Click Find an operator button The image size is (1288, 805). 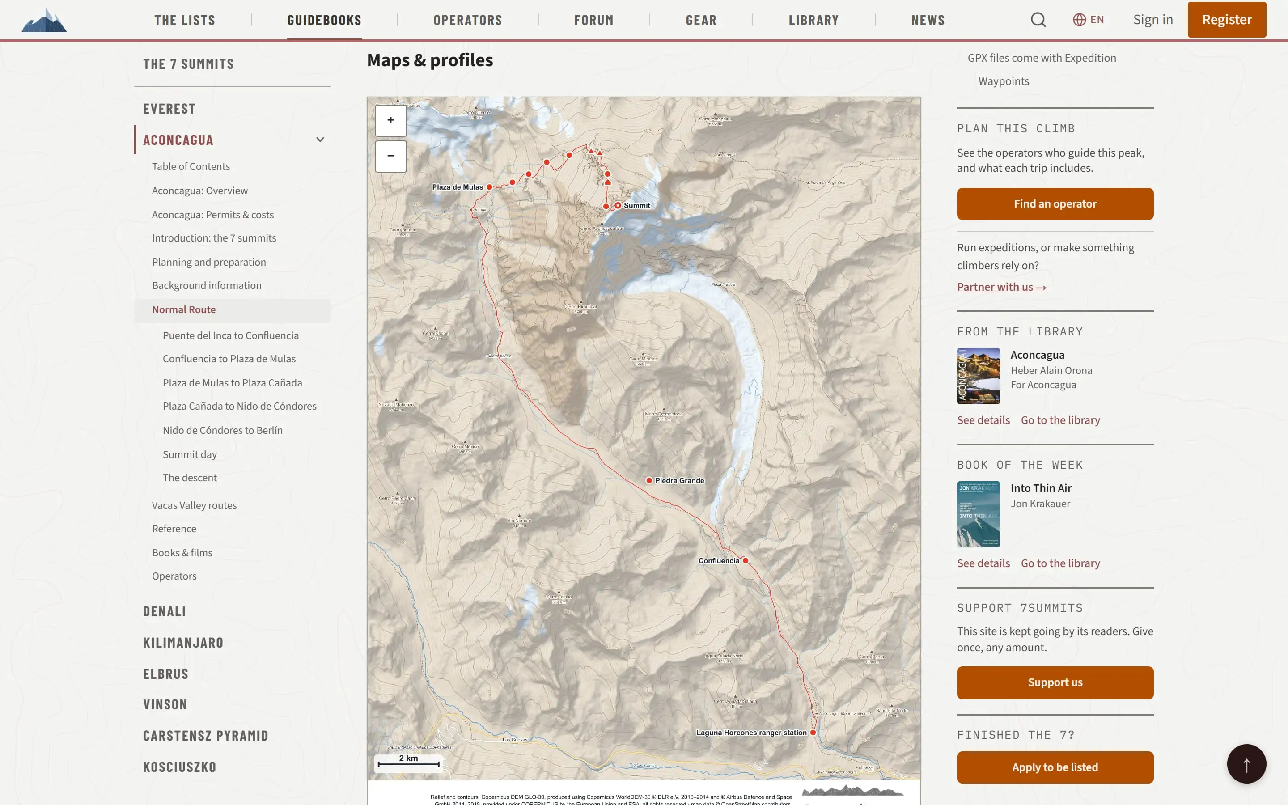point(1055,204)
